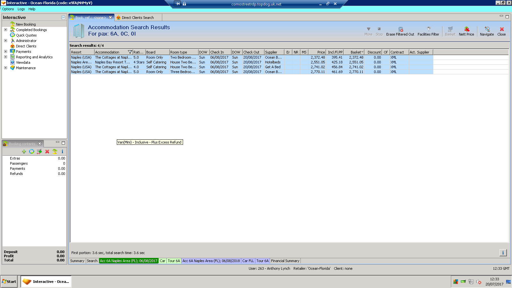Viewport: 512px width, 288px height.
Task: Switch to the Direct Clients Search tab
Action: [138, 18]
